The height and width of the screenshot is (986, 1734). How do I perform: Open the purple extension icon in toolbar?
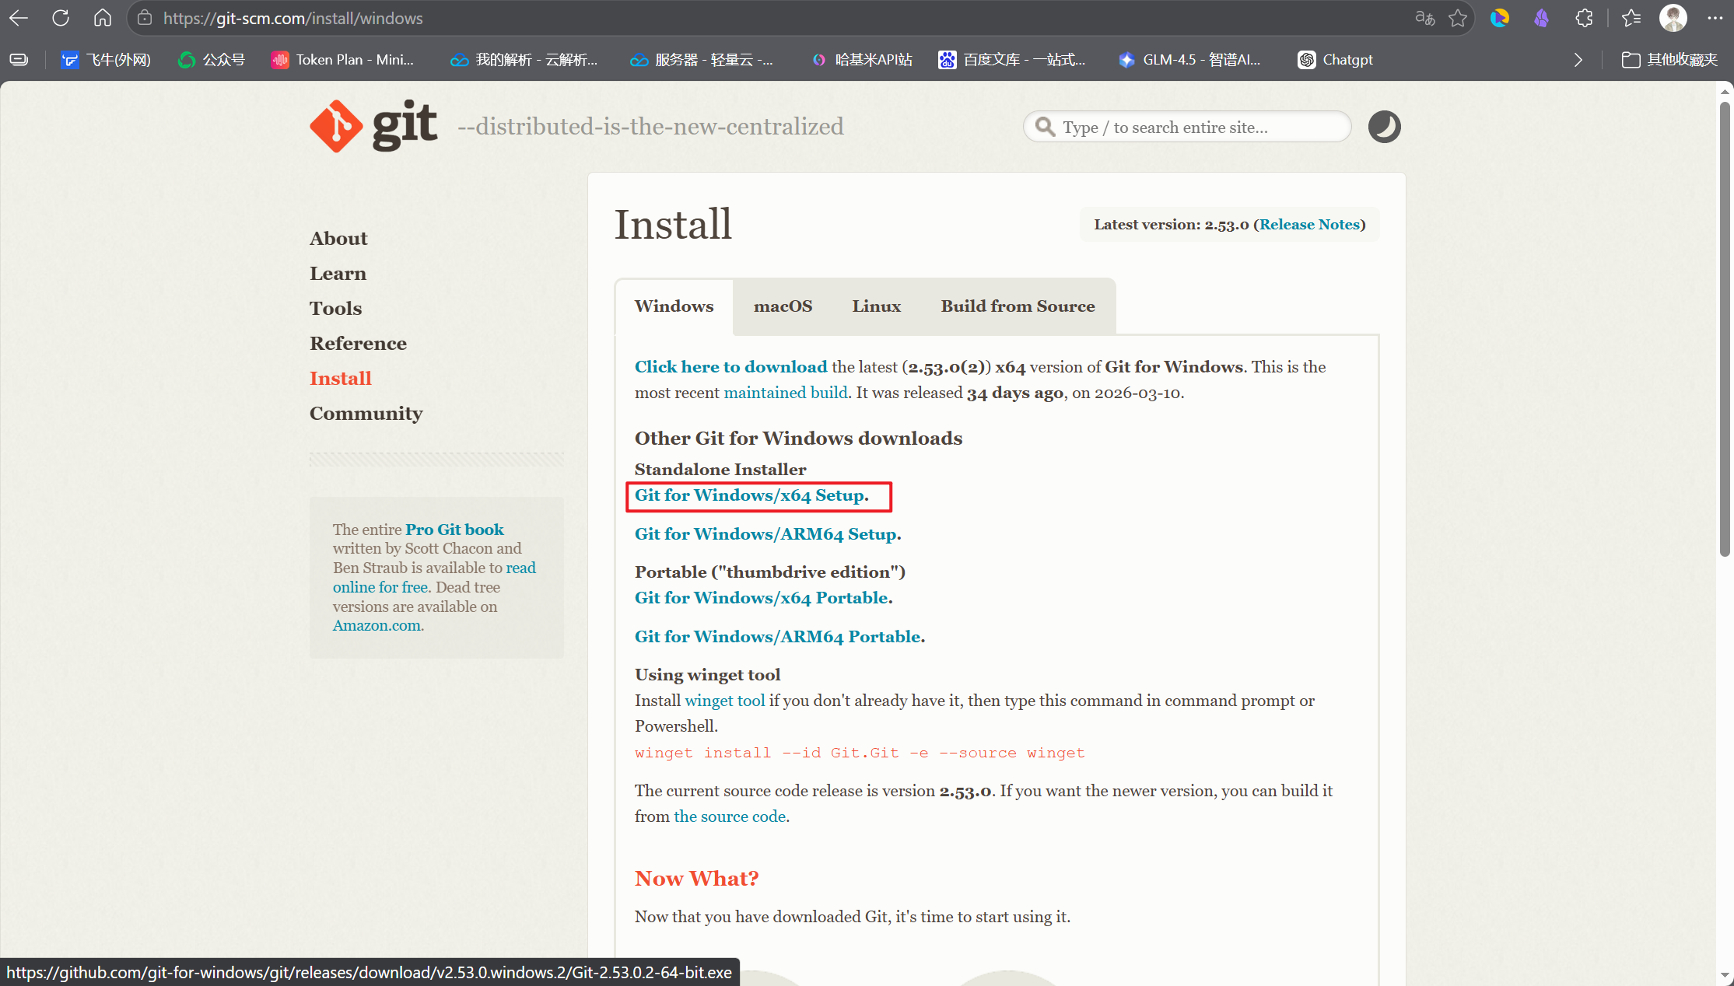[1541, 18]
